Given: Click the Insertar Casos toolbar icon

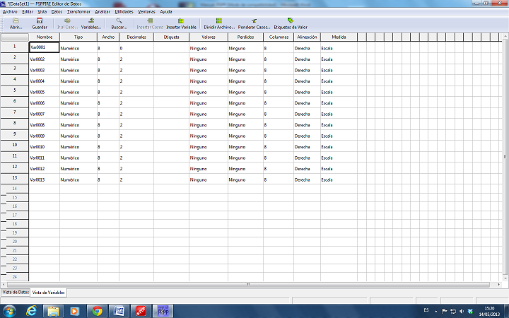Looking at the screenshot, I should [150, 23].
